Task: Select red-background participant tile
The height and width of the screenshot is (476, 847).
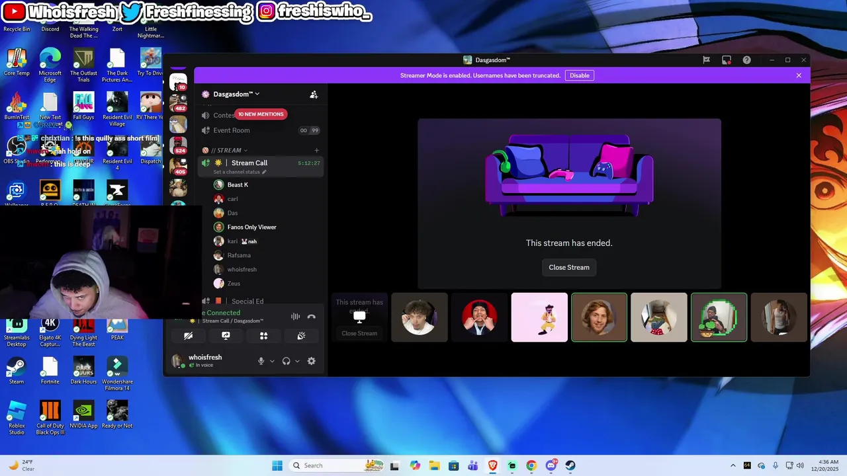Action: [479, 317]
